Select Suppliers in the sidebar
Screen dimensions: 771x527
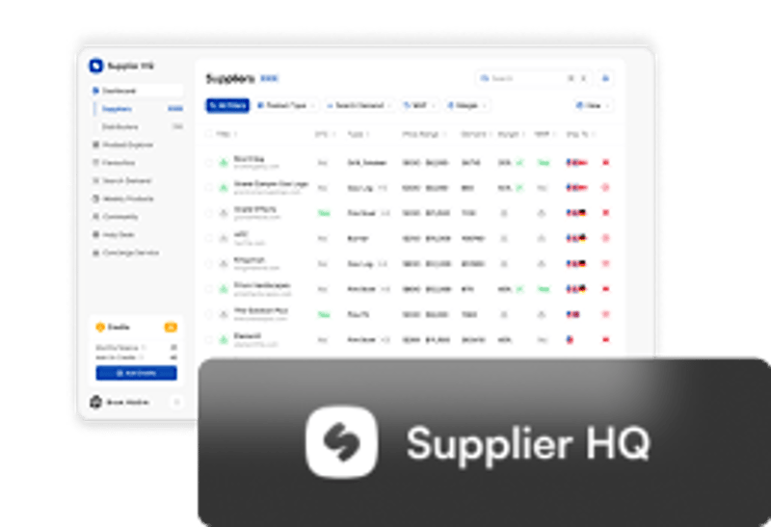point(117,109)
